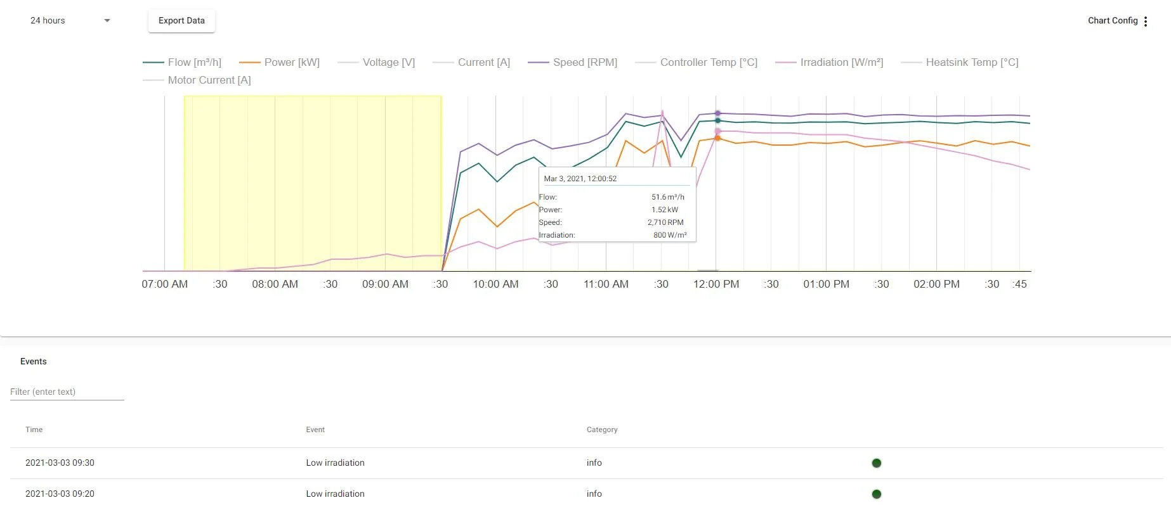
Task: Click the Event column header
Action: point(315,430)
